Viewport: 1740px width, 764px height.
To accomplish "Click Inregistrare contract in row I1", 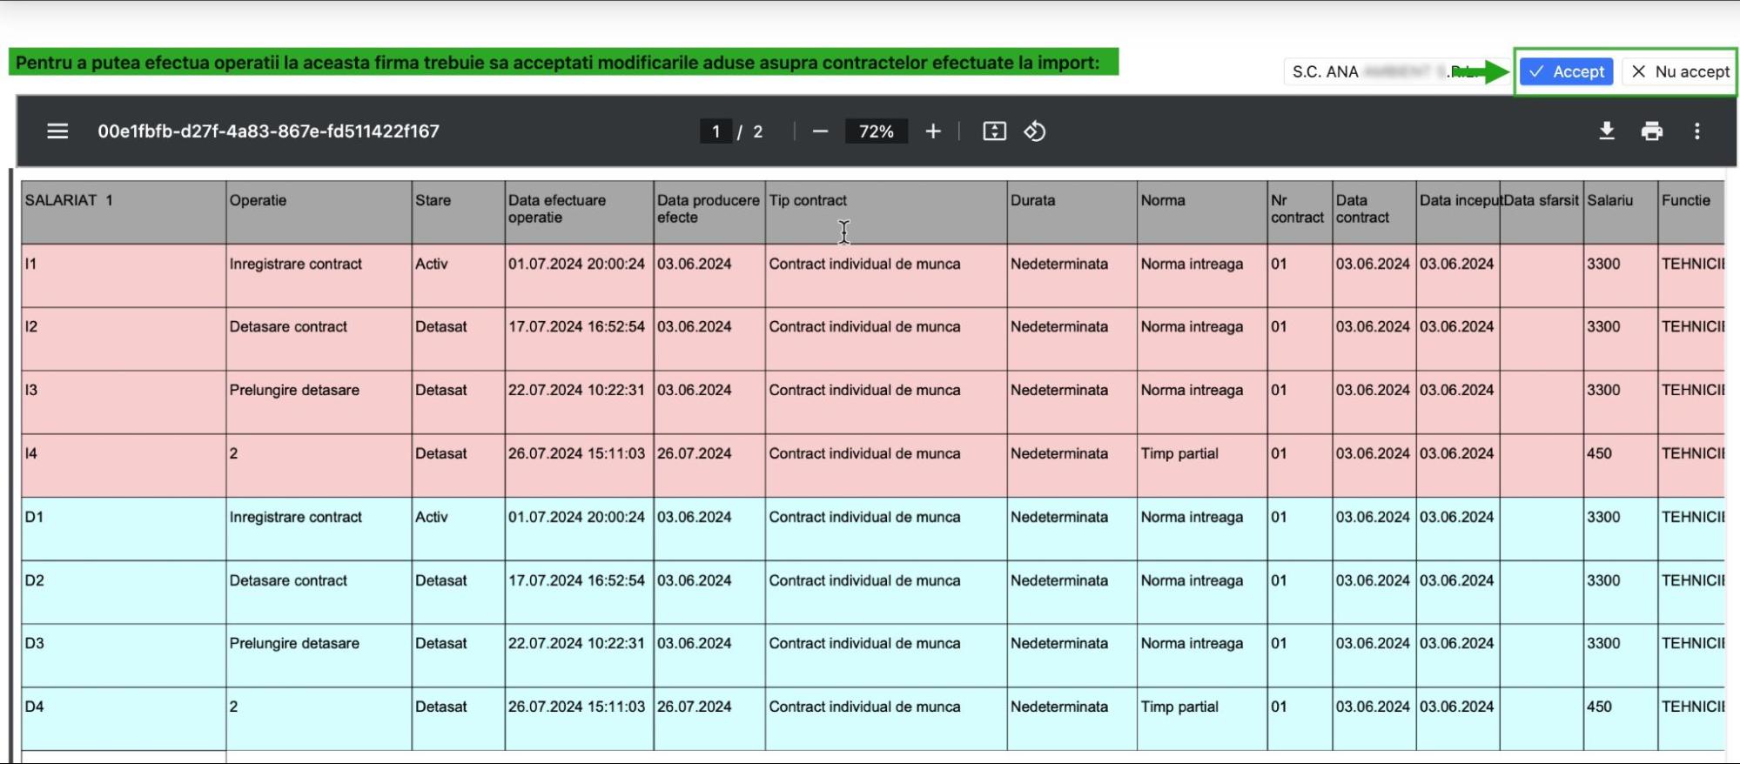I will tap(295, 264).
